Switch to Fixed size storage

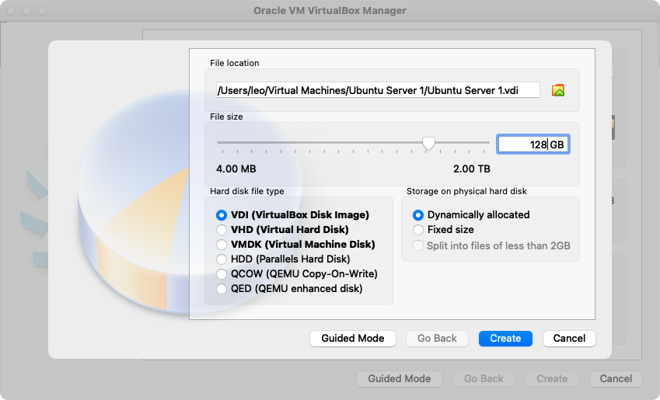[419, 230]
